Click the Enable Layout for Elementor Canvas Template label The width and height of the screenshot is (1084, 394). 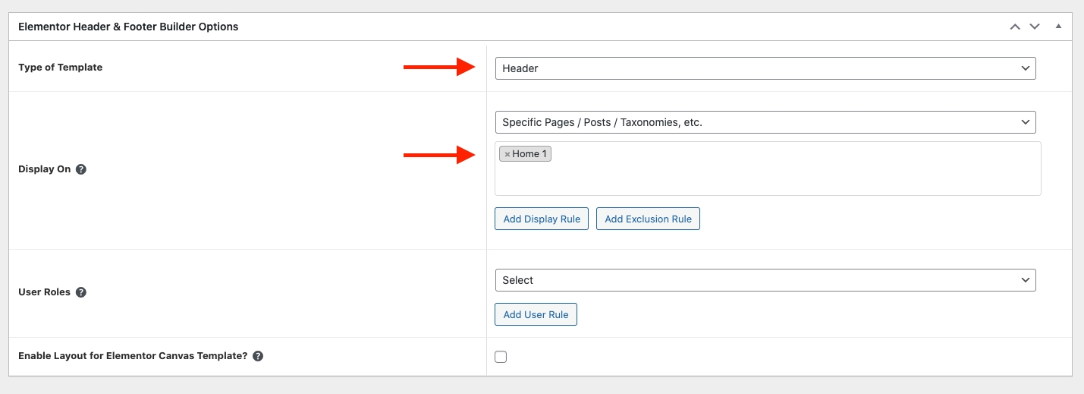pyautogui.click(x=133, y=356)
